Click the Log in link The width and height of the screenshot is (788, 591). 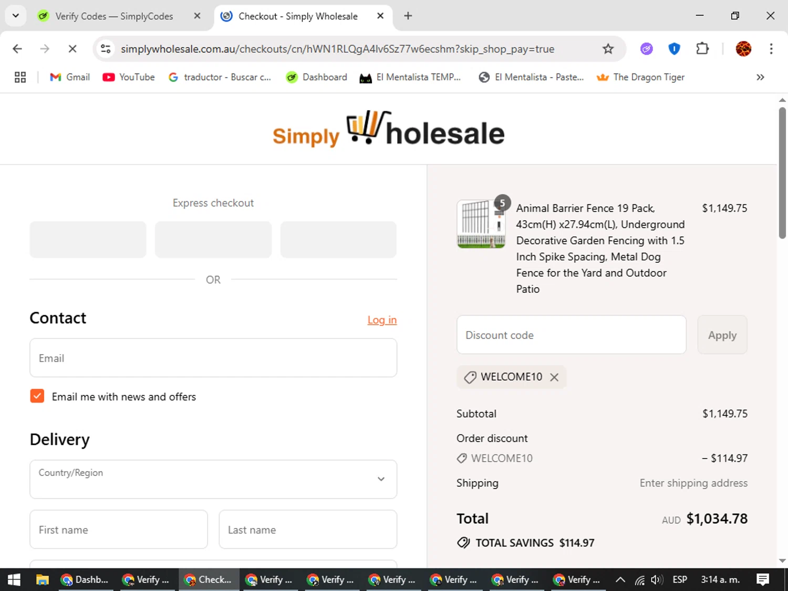pos(382,320)
